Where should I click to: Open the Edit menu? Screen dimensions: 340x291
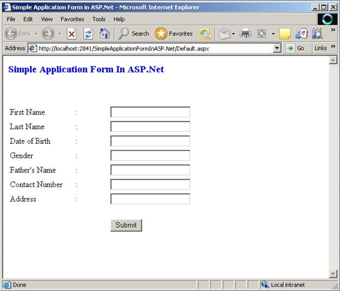(28, 19)
